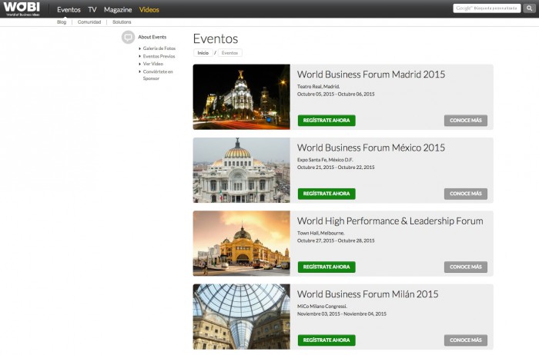
Task: Click the Octubre 21, 2015 date line
Action: [336, 168]
